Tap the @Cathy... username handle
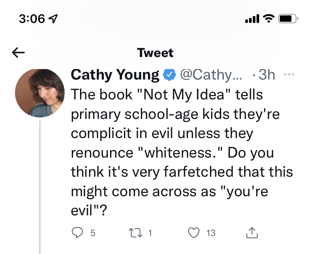This screenshot has width=311, height=254. click(x=211, y=75)
